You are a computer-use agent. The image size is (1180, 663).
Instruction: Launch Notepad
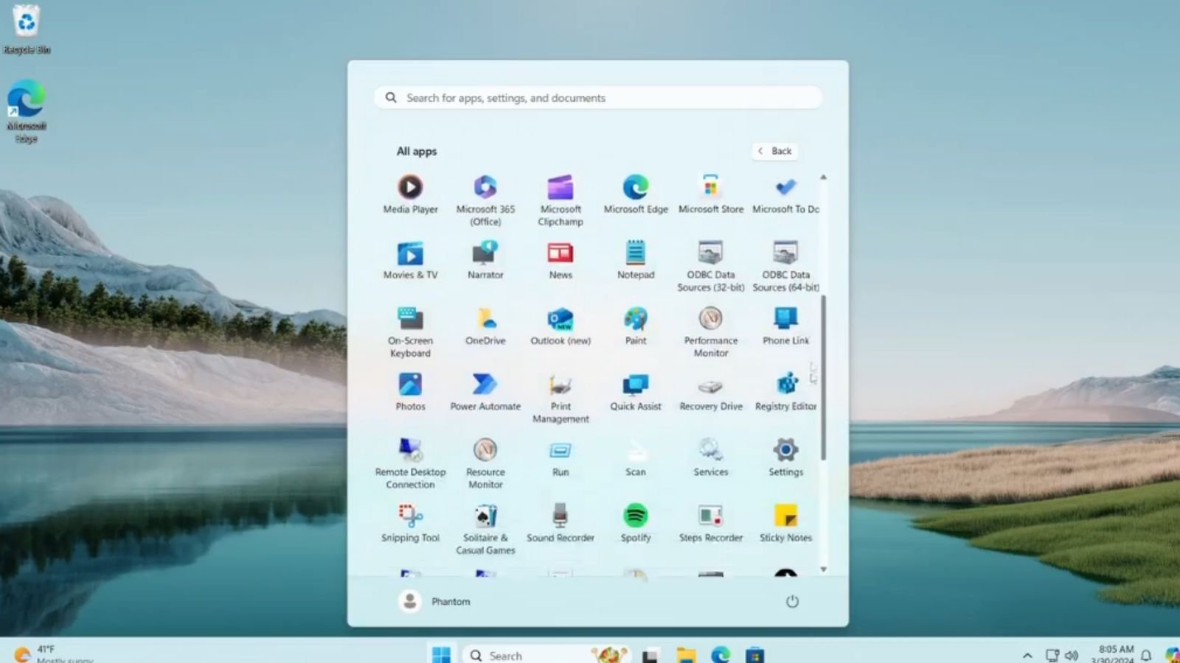pos(636,260)
